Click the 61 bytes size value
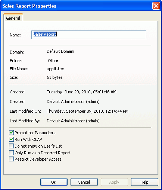Viewport: 162px width, 190px height. 54,77
